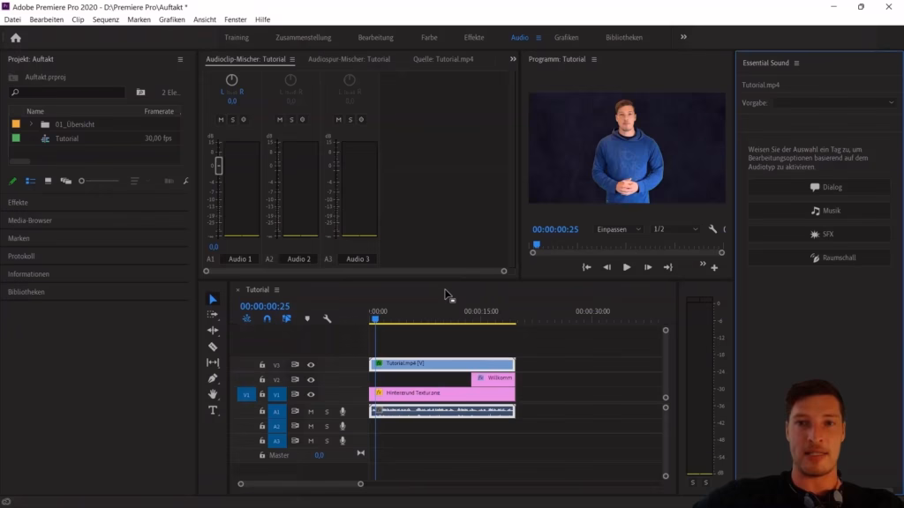This screenshot has width=904, height=508.
Task: Click the Dialog button in Essential Sound
Action: click(x=818, y=187)
